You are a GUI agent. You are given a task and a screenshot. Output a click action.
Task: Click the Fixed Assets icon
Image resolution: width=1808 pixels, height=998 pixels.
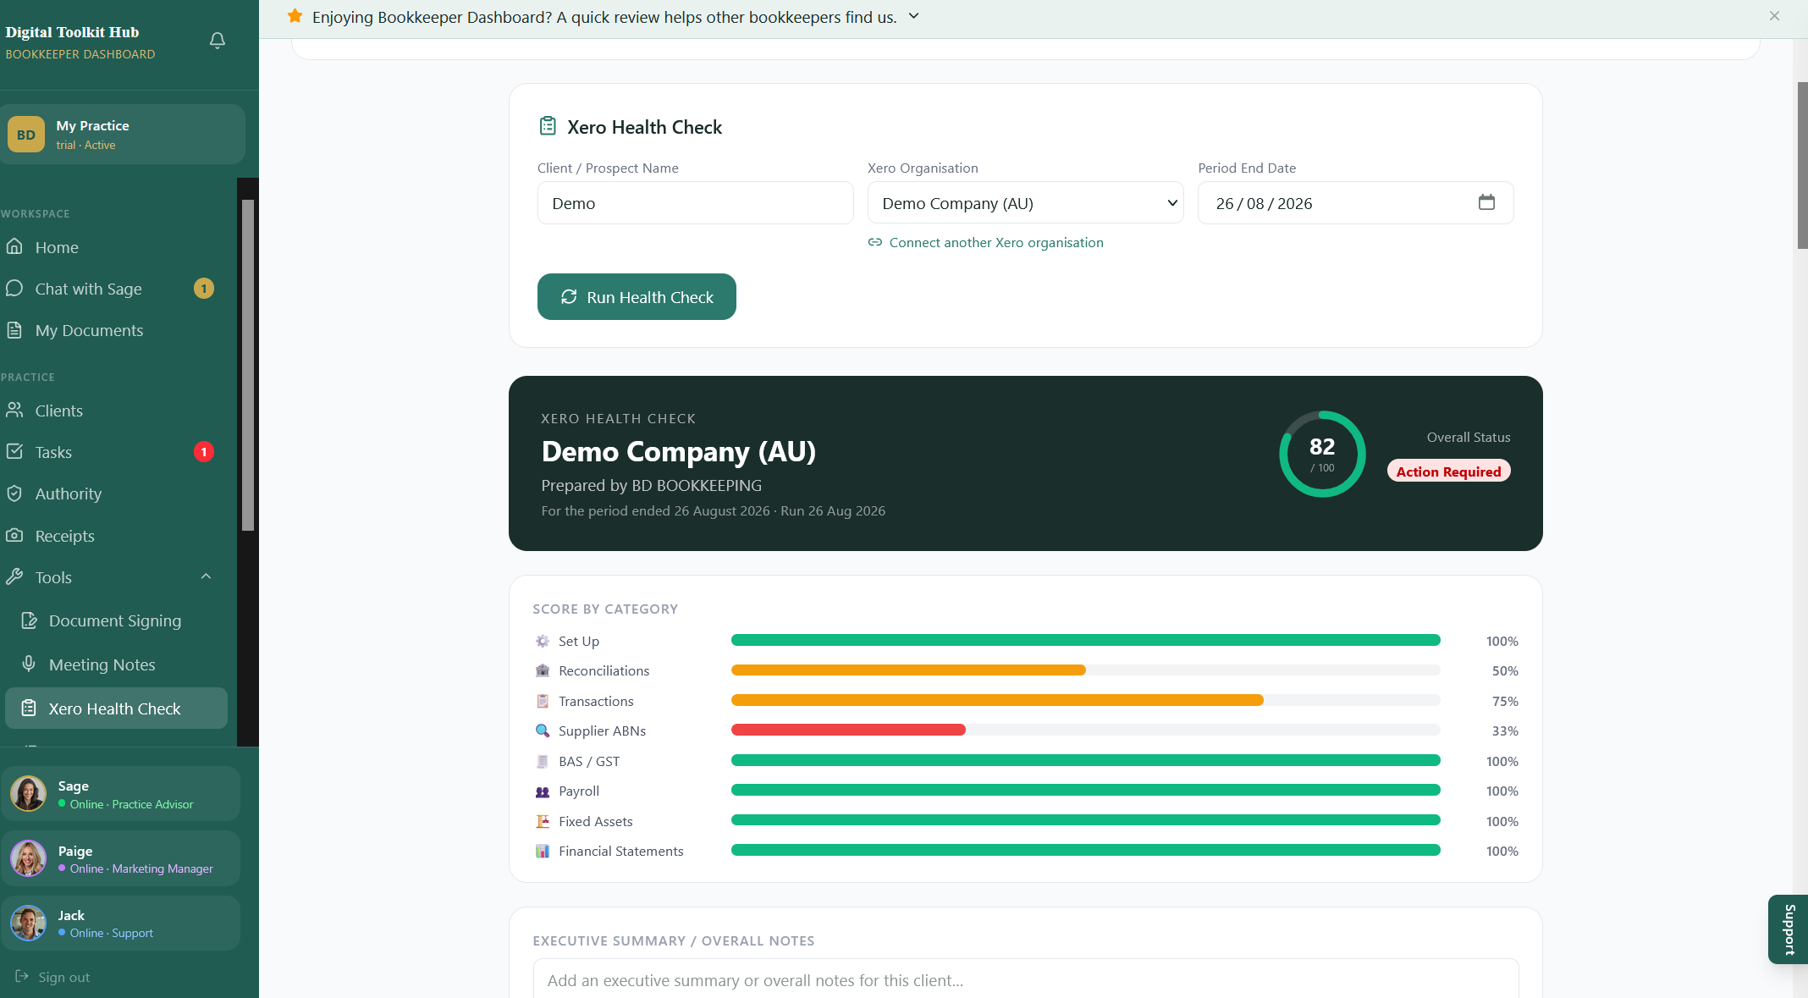[x=543, y=821]
